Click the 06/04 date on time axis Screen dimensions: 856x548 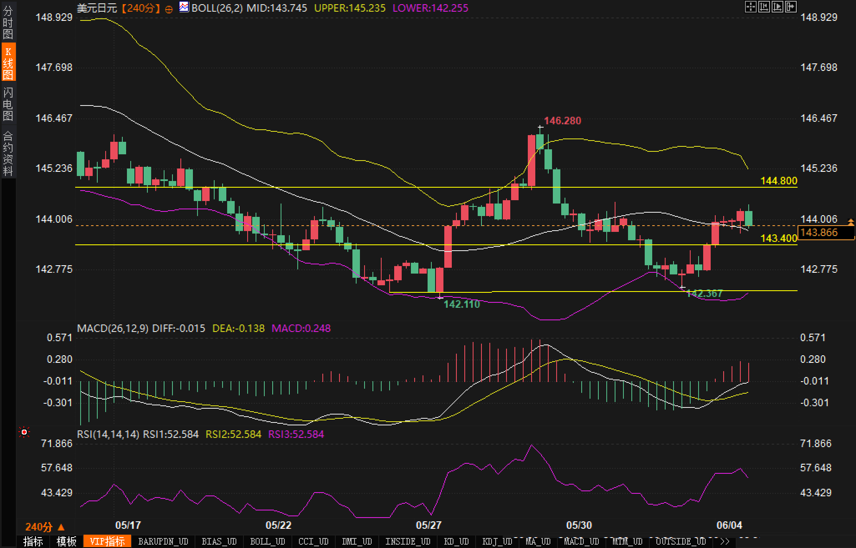click(729, 525)
